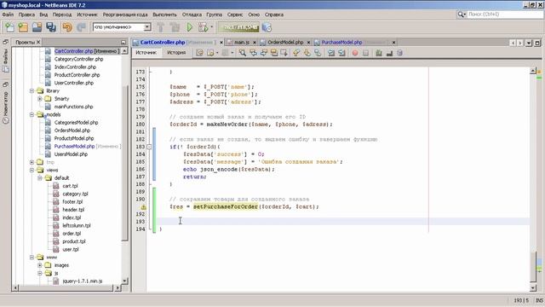Image resolution: width=545 pixels, height=307 pixels.
Task: Click the Debug Project toolbar icon
Action: [x=203, y=27]
